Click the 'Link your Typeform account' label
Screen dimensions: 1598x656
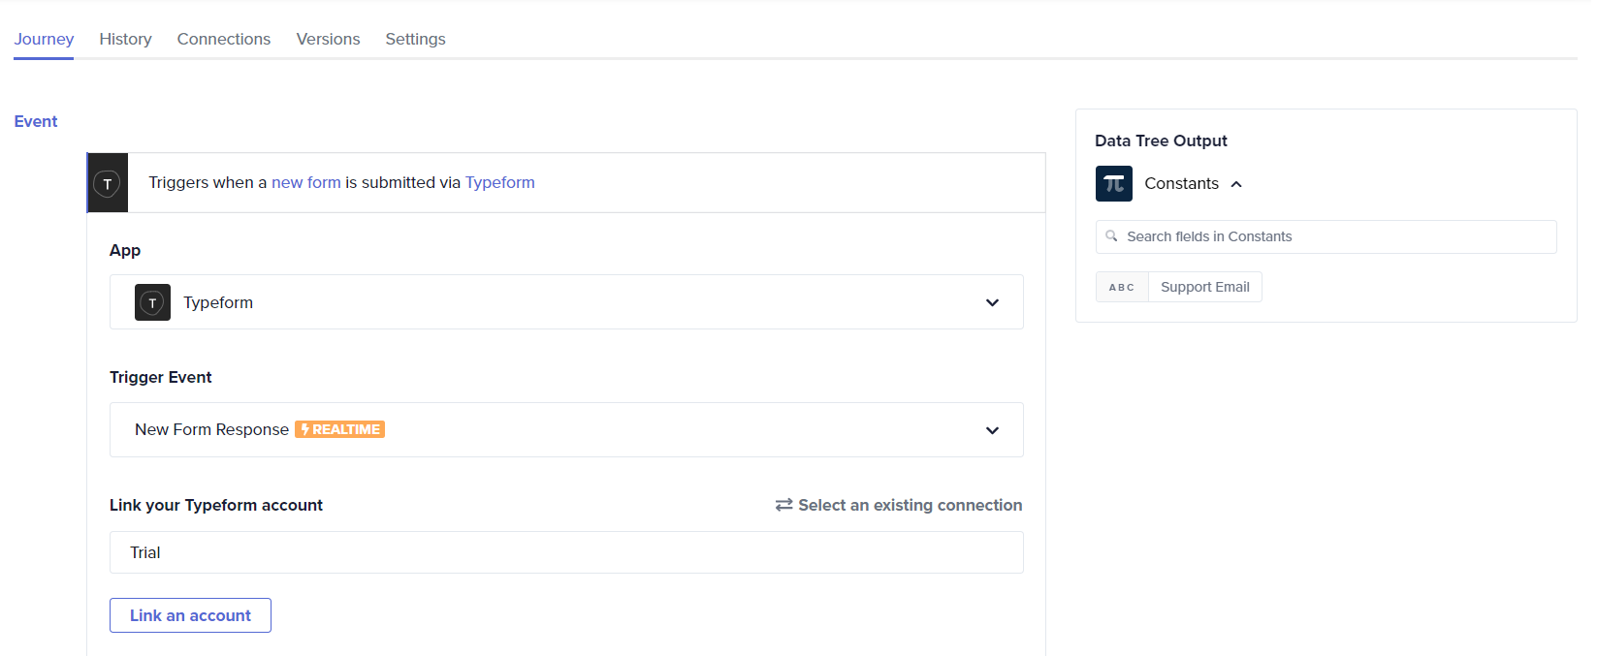pyautogui.click(x=216, y=505)
